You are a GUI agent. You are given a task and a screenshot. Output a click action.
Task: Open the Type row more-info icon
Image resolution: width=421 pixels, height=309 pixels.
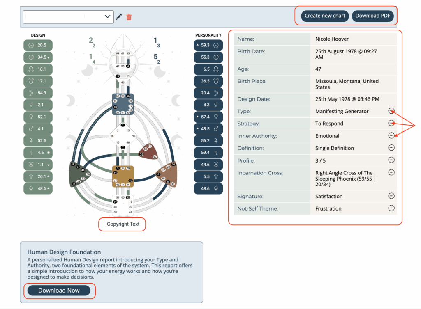click(391, 111)
